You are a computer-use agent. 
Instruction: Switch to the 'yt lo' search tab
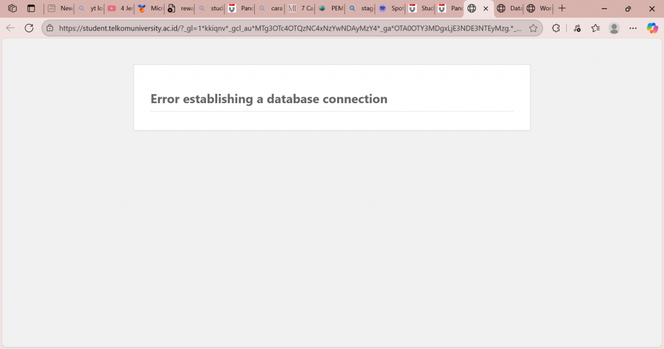[90, 8]
